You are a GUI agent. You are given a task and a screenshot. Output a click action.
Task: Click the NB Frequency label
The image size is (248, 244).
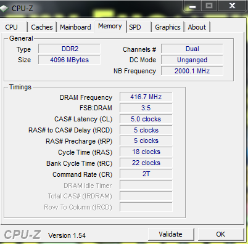[x=134, y=71]
